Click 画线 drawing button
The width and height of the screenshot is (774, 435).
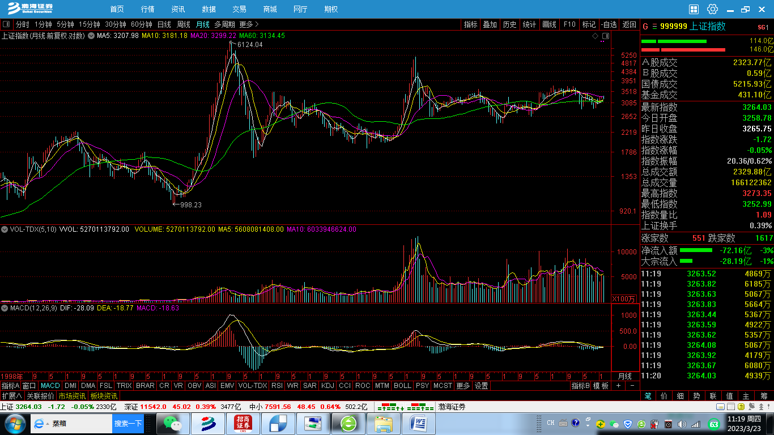549,24
